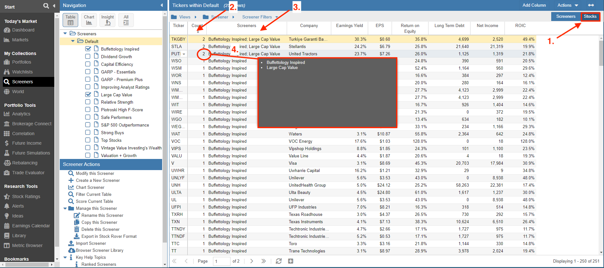Switch to Chart view icon

click(x=89, y=20)
